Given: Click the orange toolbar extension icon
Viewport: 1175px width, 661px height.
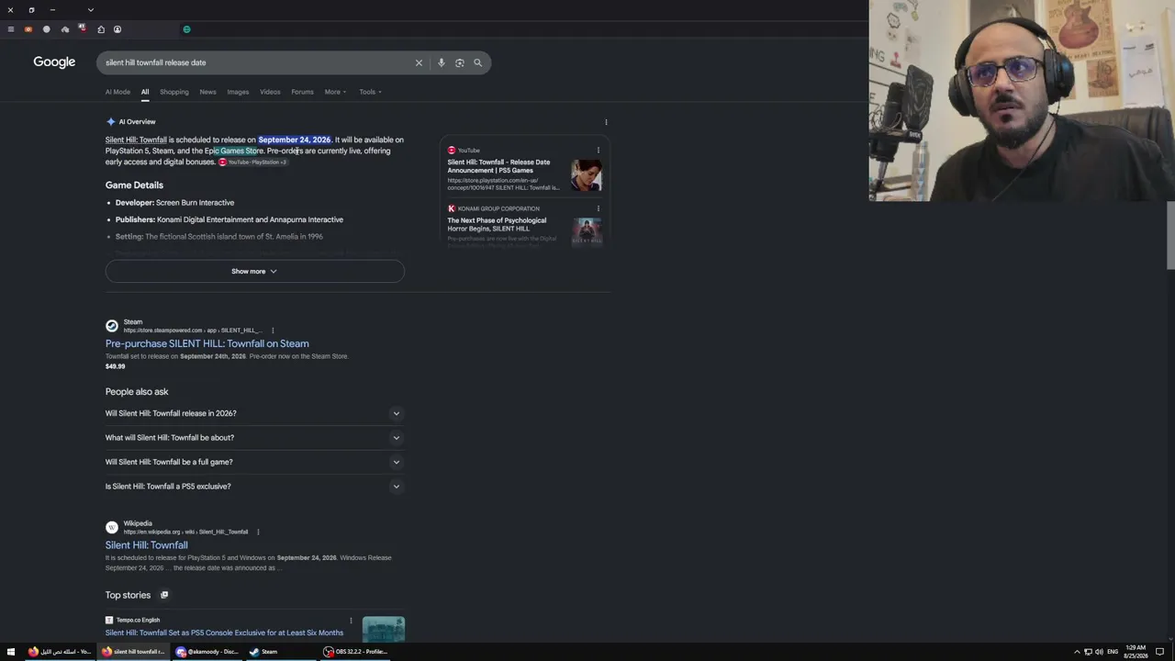Looking at the screenshot, I should click(28, 29).
